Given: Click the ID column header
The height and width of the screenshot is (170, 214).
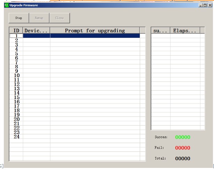Looking at the screenshot, I should [x=16, y=31].
